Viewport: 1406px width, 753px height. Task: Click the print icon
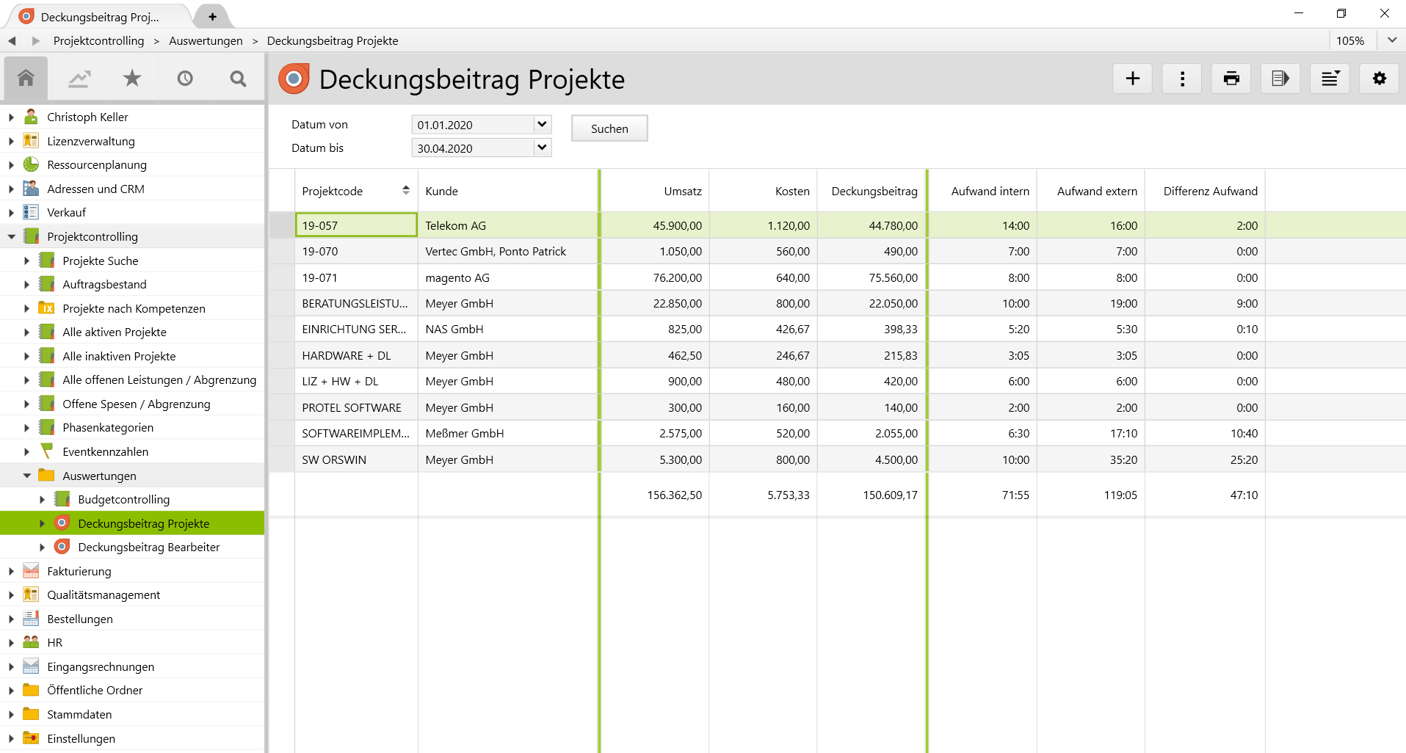pos(1231,79)
